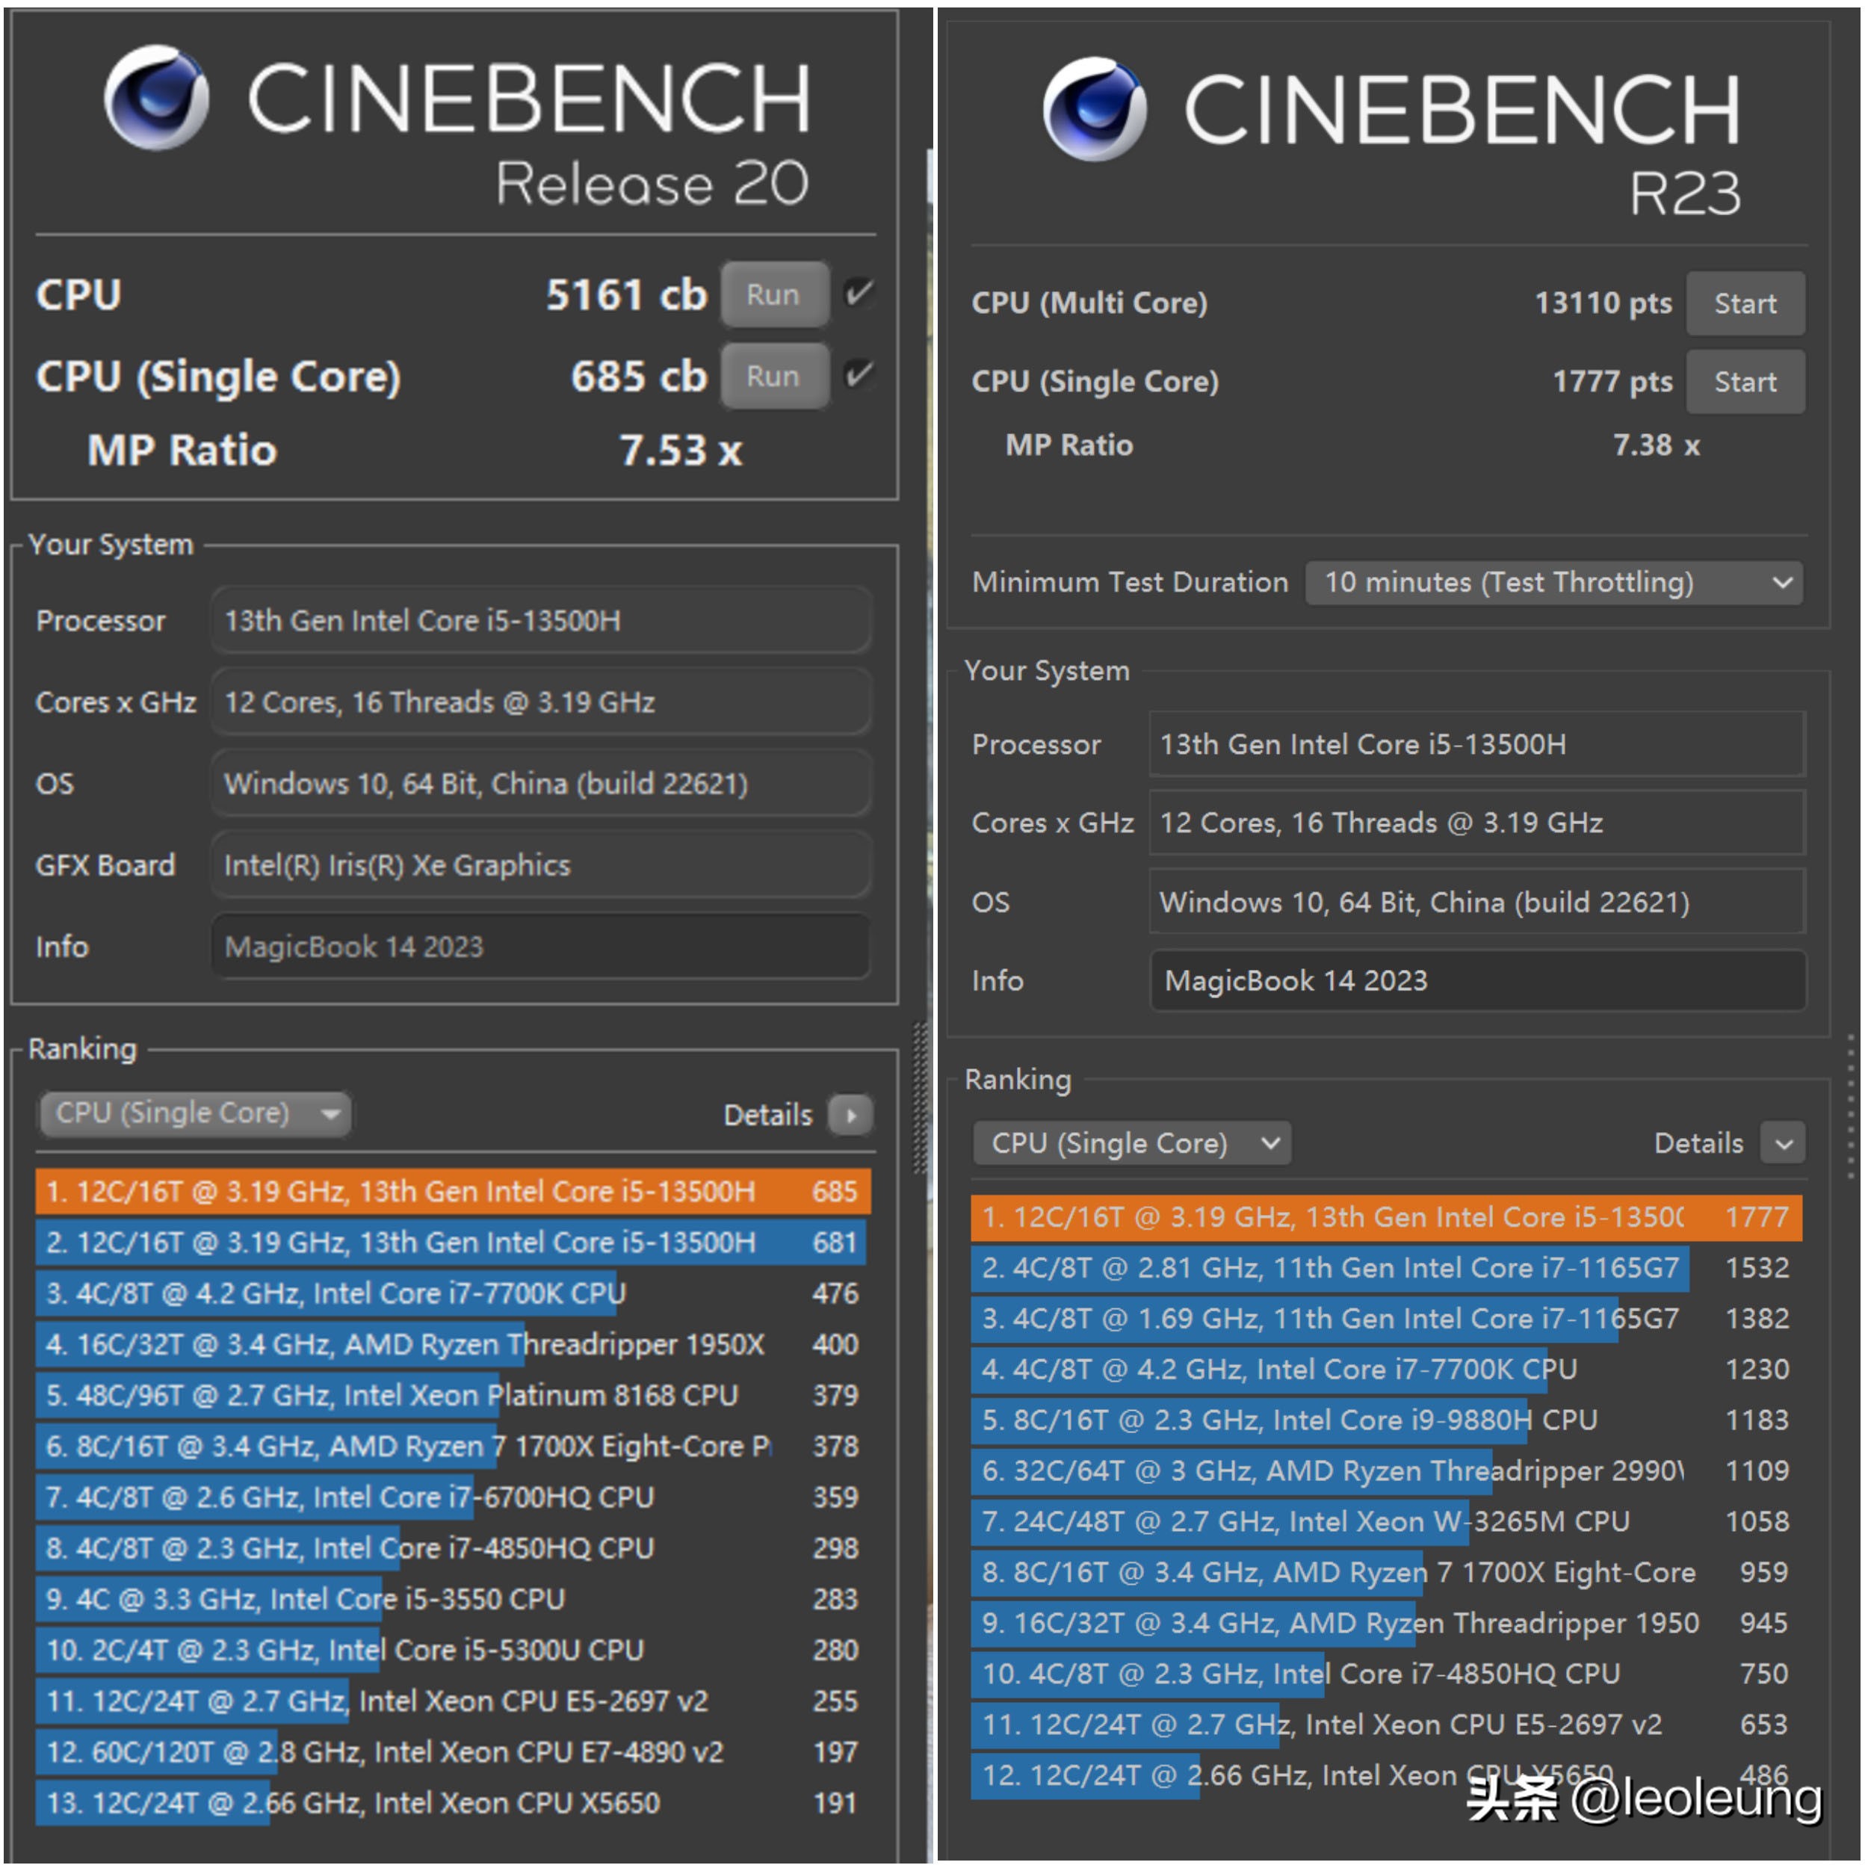
Task: Expand the R23 ranking Details chevron
Action: pos(1783,1144)
